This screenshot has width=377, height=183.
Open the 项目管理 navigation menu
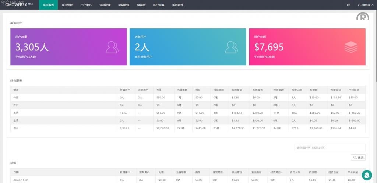click(67, 5)
